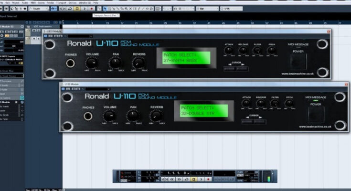351x191 pixels.
Task: Toggle Cycle loop in the bottom transport panel
Action: coord(186,179)
